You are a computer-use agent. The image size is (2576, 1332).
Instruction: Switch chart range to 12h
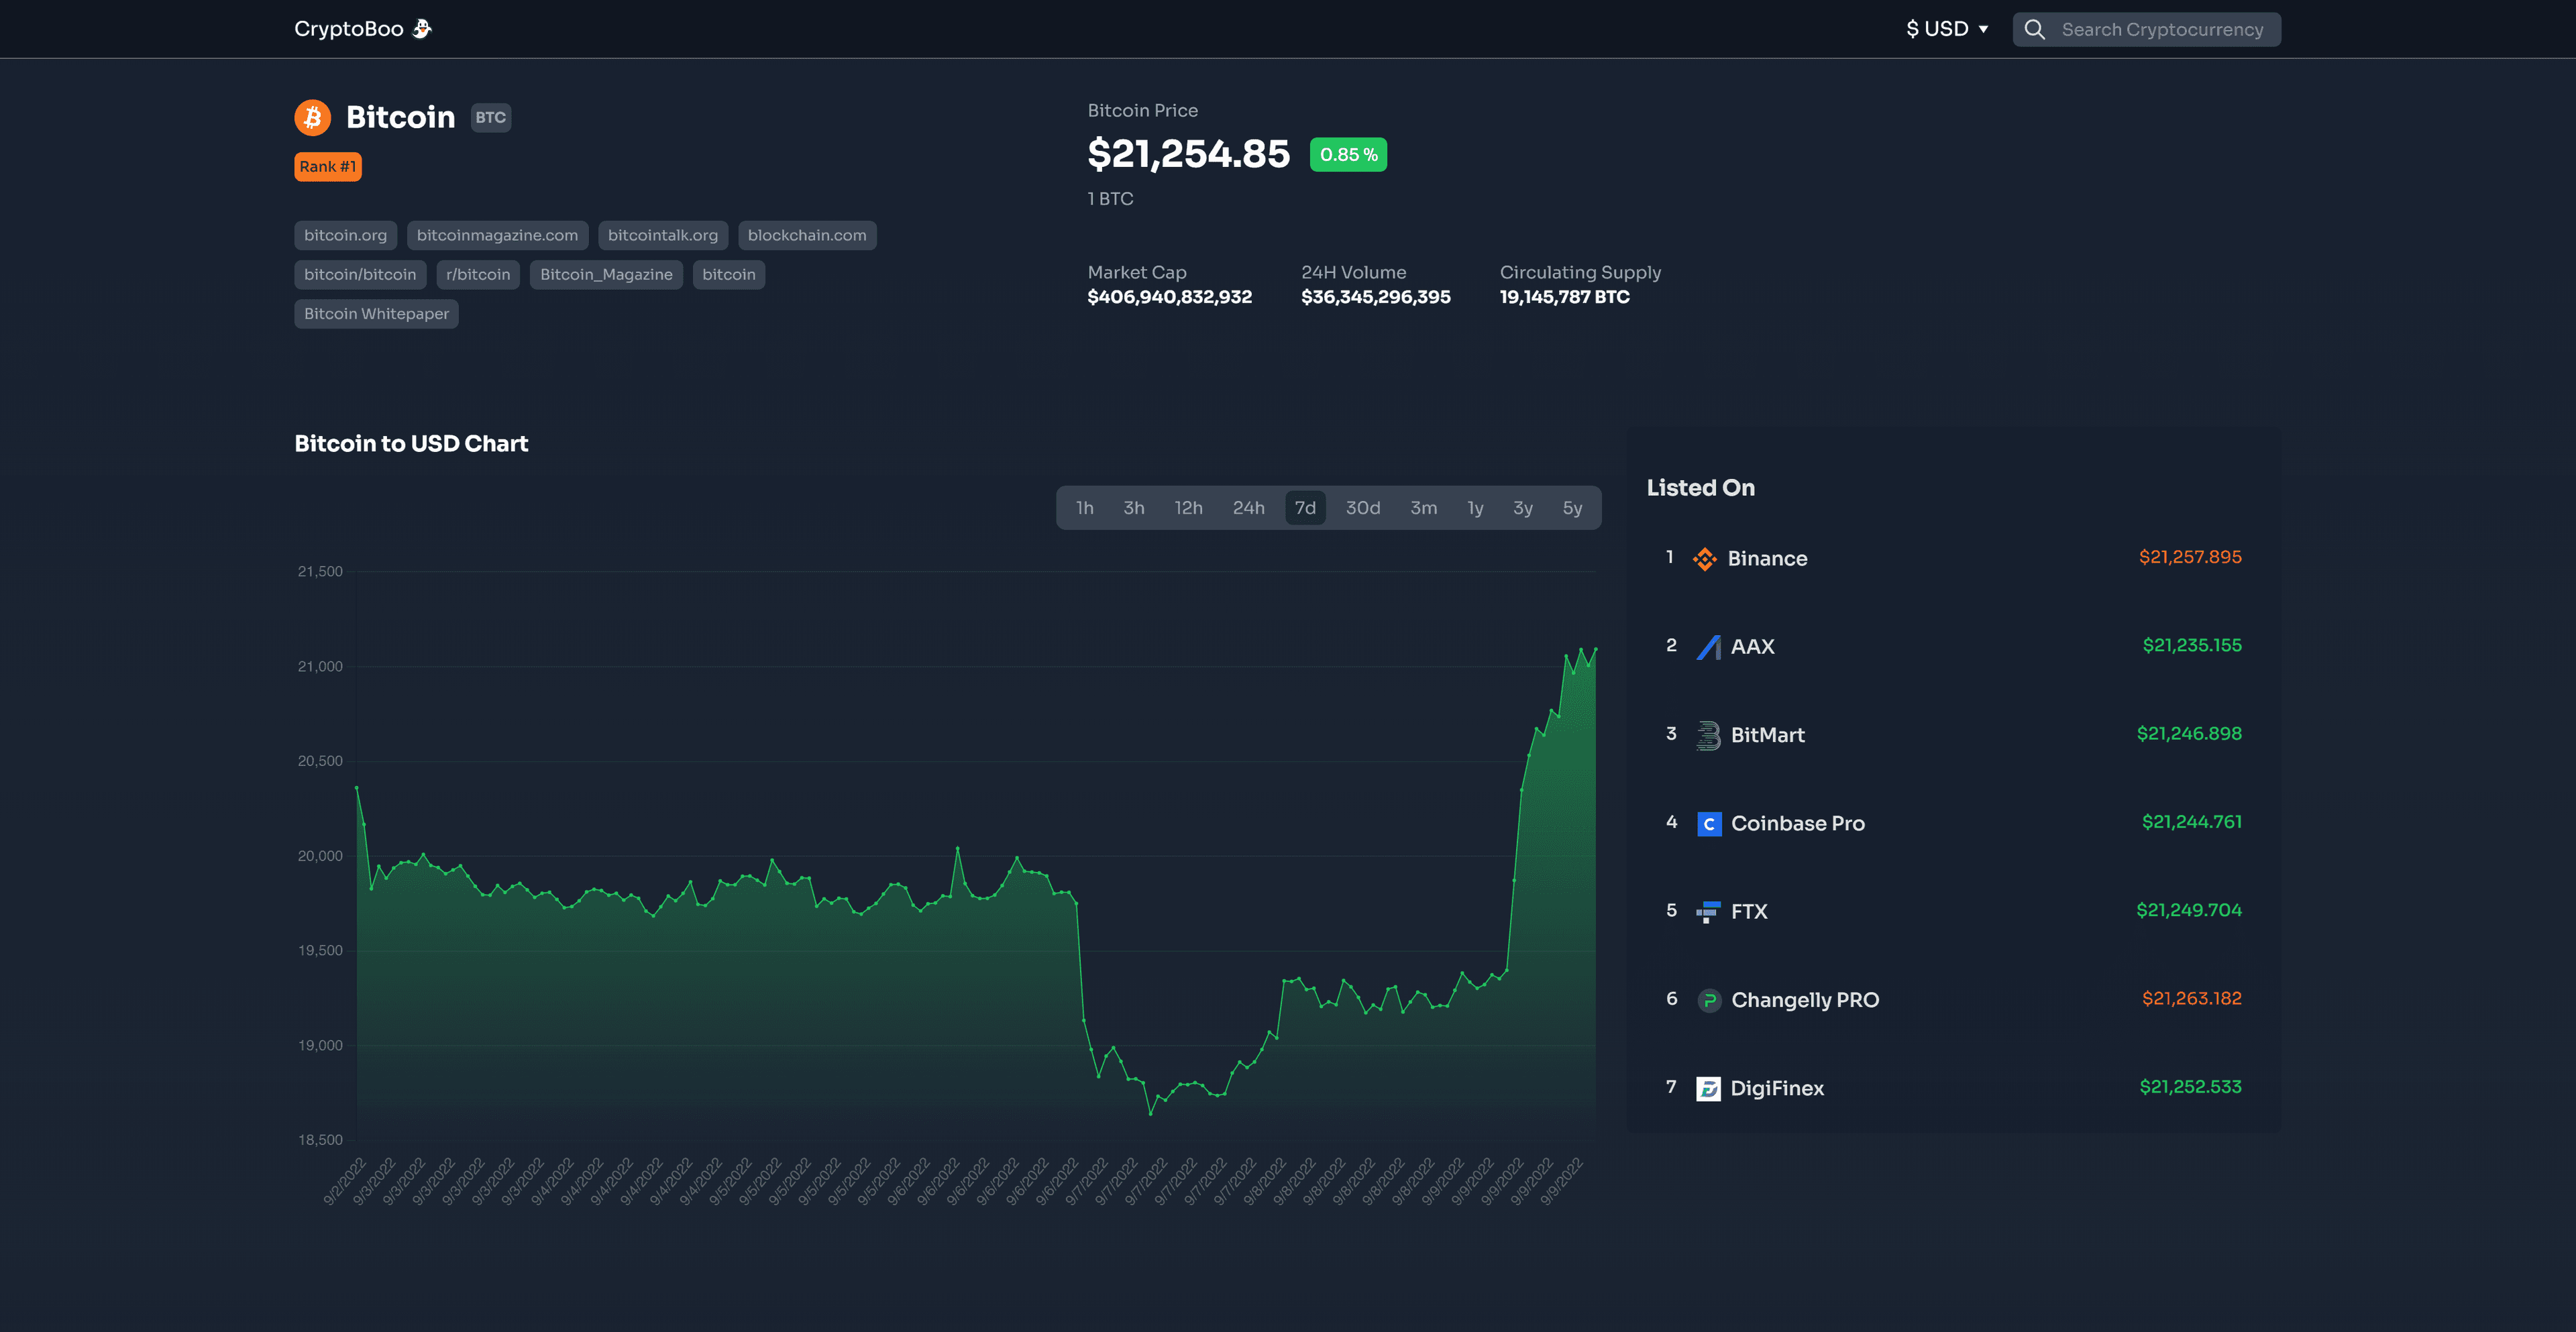pos(1188,508)
